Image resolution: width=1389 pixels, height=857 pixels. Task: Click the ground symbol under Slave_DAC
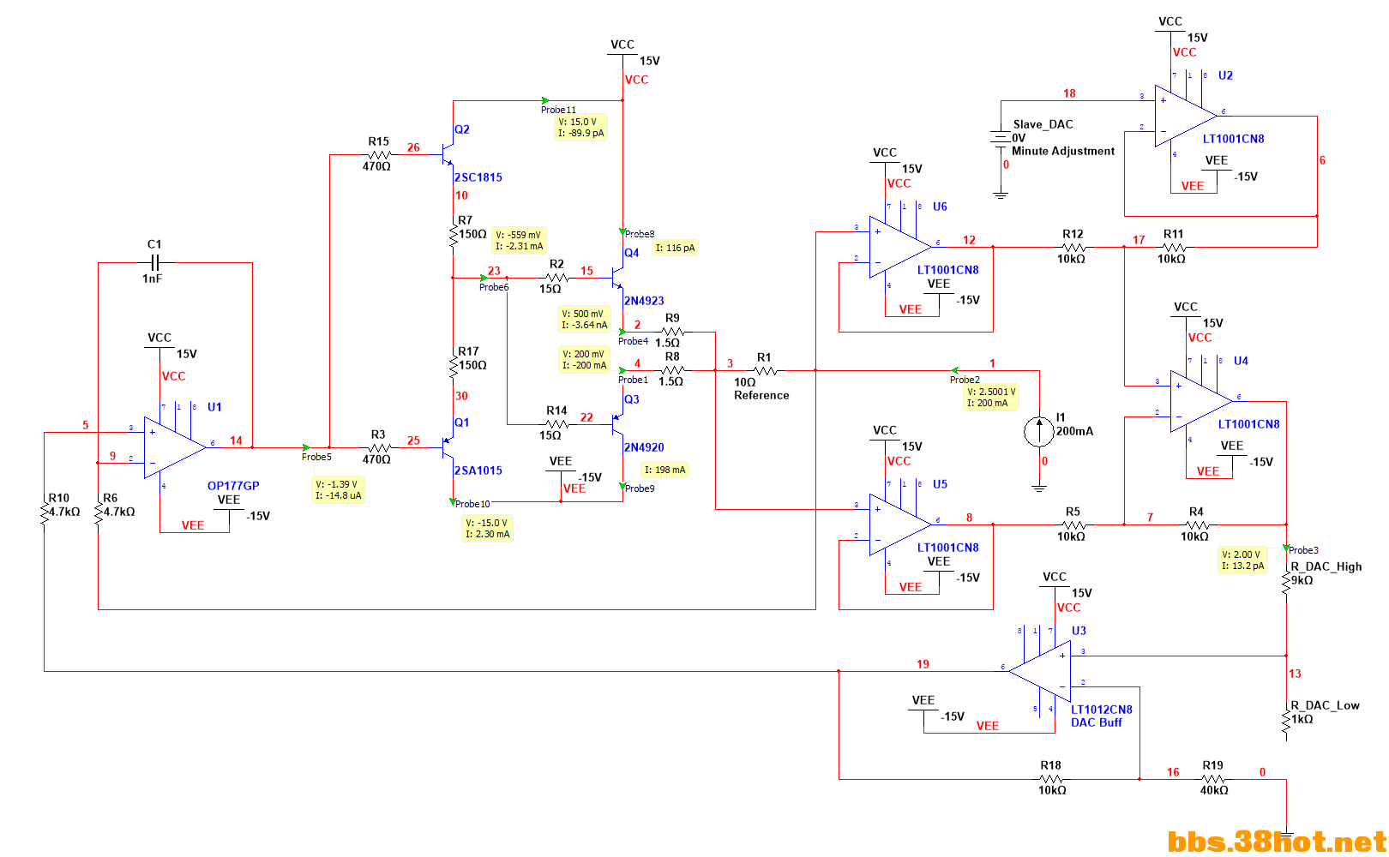1001,195
